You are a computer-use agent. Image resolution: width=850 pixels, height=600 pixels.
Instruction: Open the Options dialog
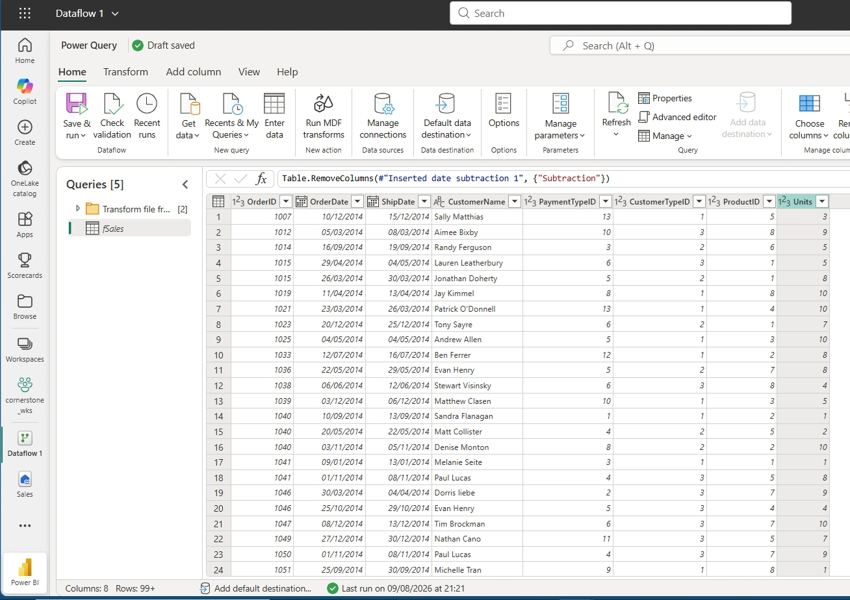tap(504, 111)
